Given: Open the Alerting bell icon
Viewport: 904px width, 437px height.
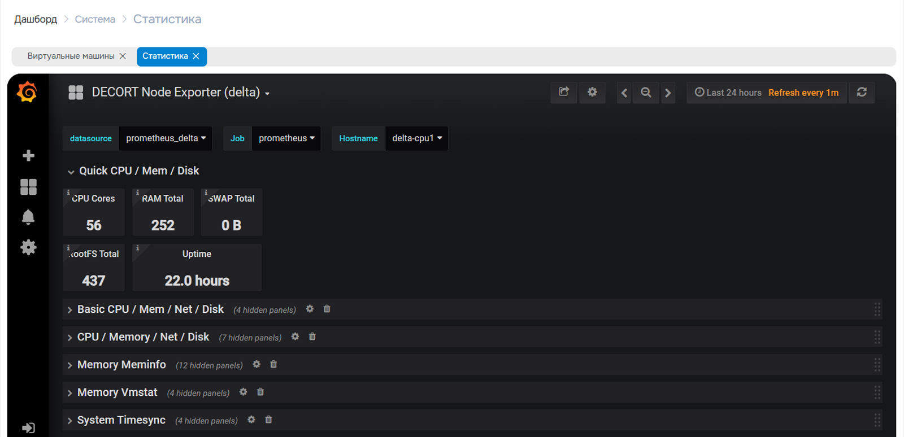Looking at the screenshot, I should (x=28, y=217).
